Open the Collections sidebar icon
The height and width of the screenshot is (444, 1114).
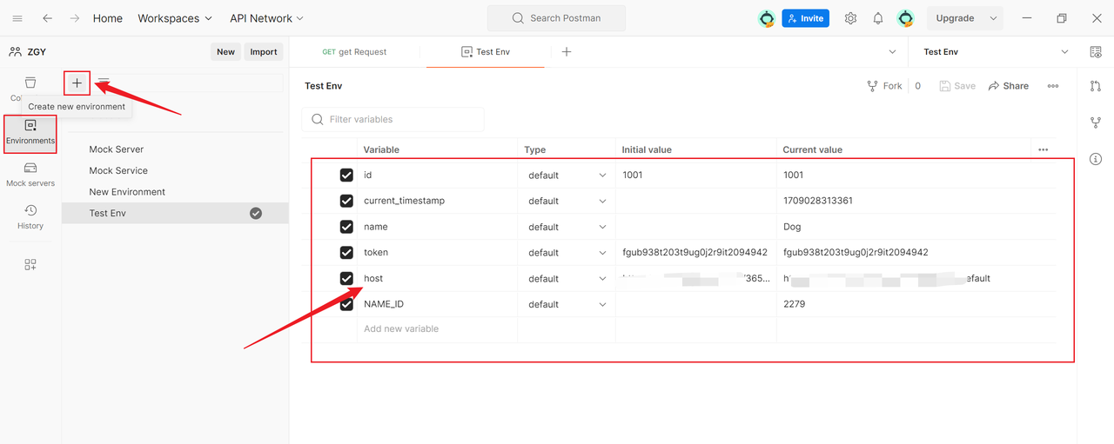click(30, 83)
